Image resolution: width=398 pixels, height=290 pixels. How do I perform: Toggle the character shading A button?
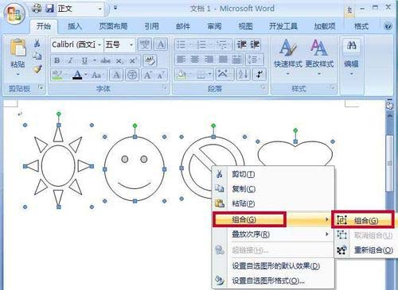116,75
